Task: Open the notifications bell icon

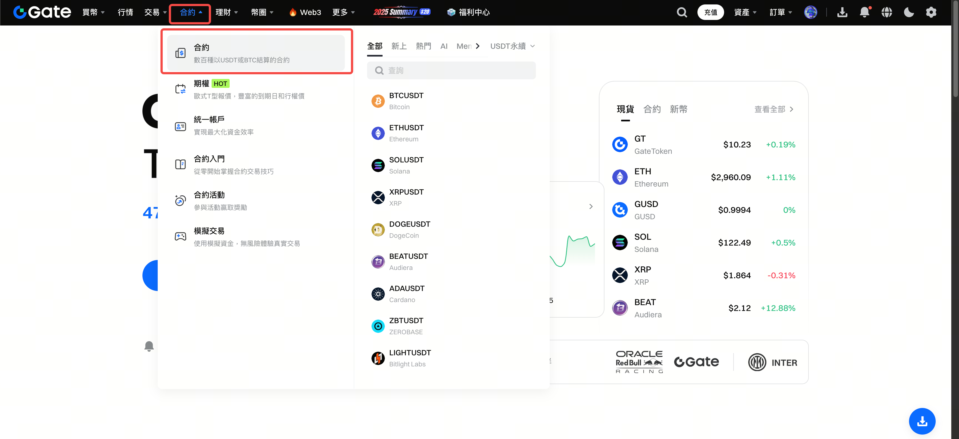Action: pos(864,12)
